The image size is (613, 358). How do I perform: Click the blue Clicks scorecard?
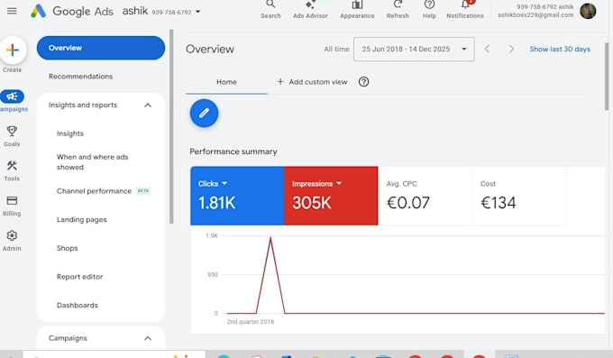click(x=237, y=196)
